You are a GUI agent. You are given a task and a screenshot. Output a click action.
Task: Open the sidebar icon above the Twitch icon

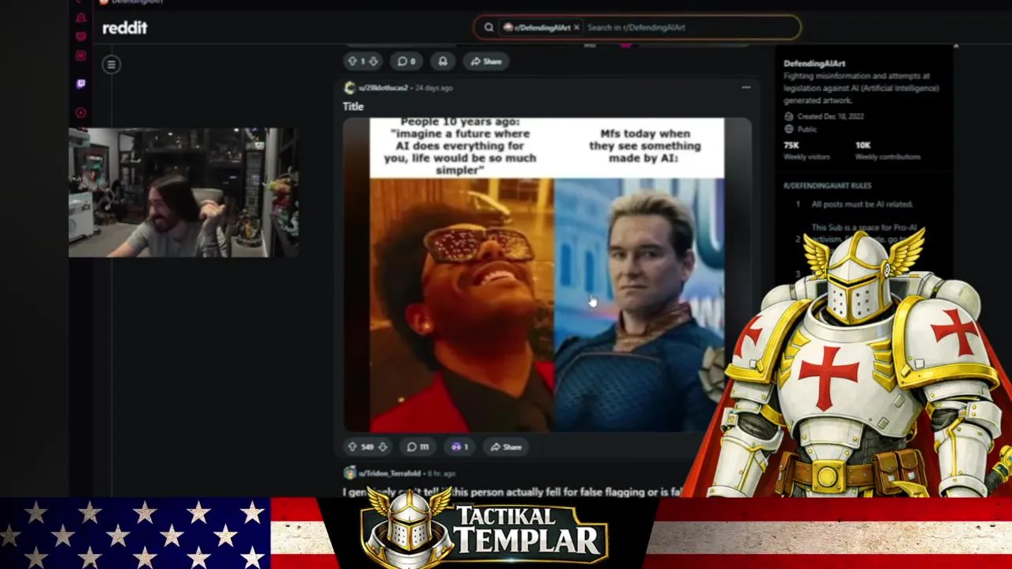pos(81,55)
